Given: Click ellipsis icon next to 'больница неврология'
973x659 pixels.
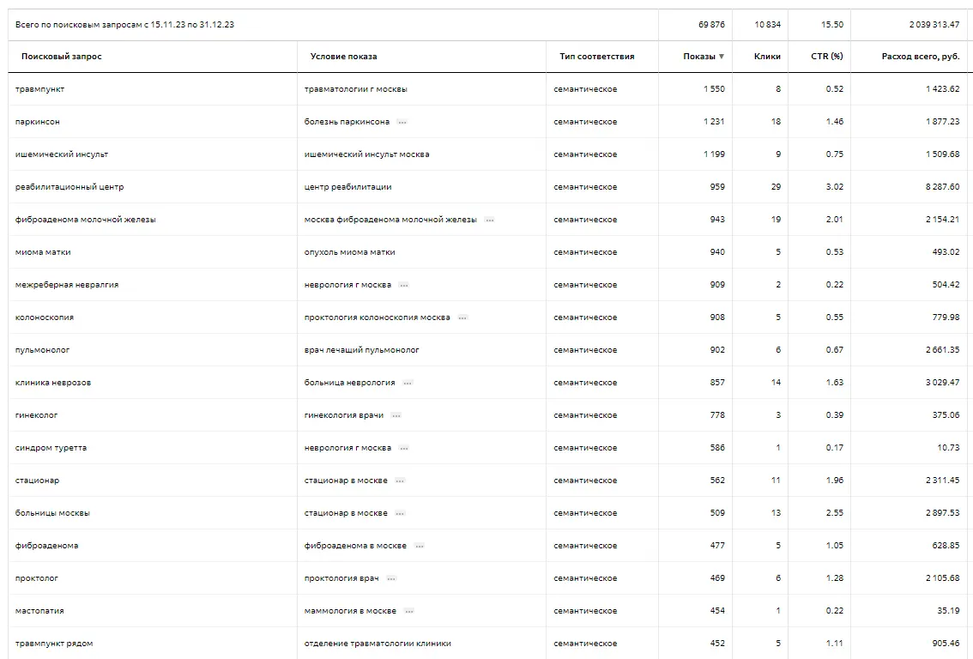Looking at the screenshot, I should click(408, 383).
